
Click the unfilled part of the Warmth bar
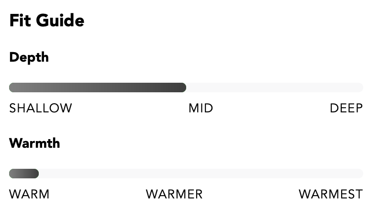coord(201,174)
